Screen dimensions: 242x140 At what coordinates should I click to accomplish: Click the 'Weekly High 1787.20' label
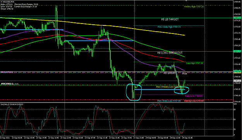click(x=194, y=7)
